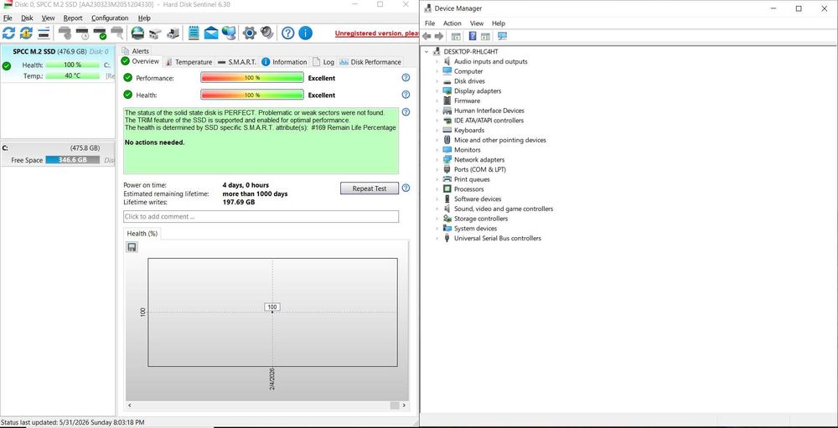The height and width of the screenshot is (428, 838).
Task: Click Device Manager back arrow icon
Action: [427, 36]
